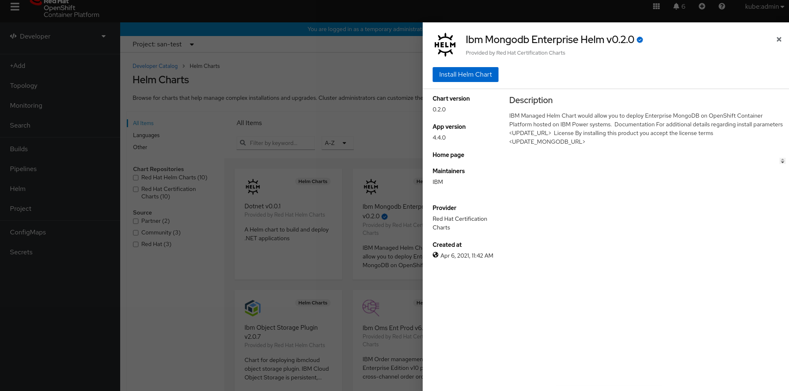Click the globe icon next to created date

coord(436,255)
